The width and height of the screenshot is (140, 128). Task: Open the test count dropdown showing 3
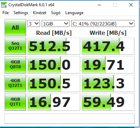pyautogui.click(x=34, y=23)
